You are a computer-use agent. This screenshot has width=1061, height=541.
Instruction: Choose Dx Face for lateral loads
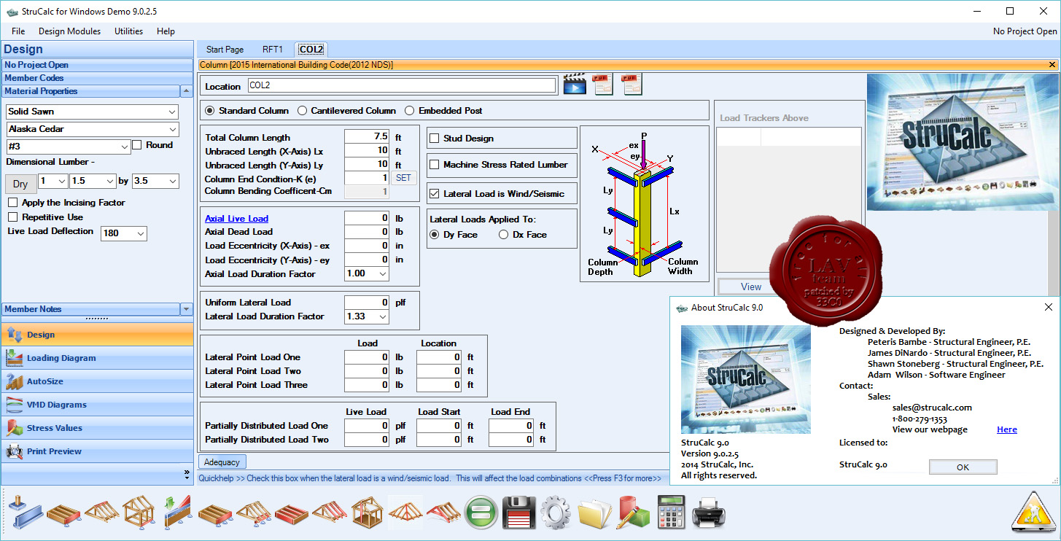(x=503, y=235)
